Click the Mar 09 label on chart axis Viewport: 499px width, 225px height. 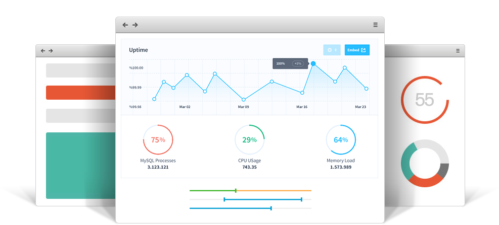pyautogui.click(x=244, y=107)
